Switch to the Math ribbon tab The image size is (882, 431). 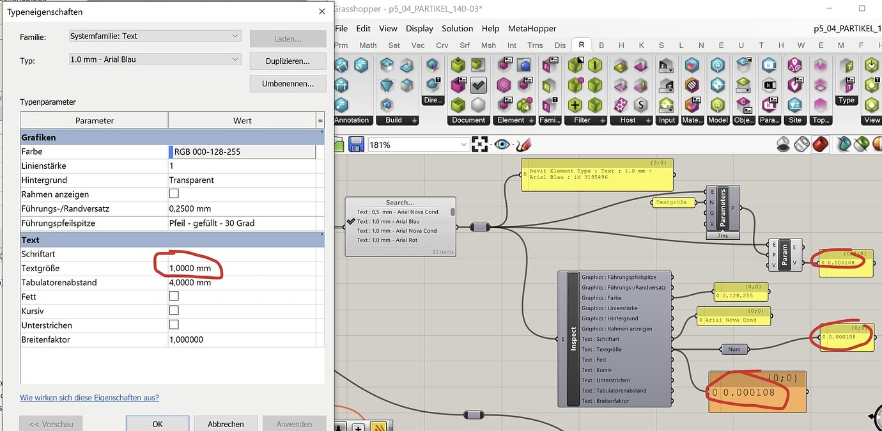pos(367,45)
